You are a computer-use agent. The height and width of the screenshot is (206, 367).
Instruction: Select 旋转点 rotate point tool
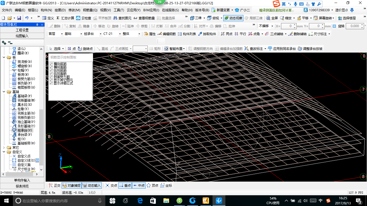[85, 49]
